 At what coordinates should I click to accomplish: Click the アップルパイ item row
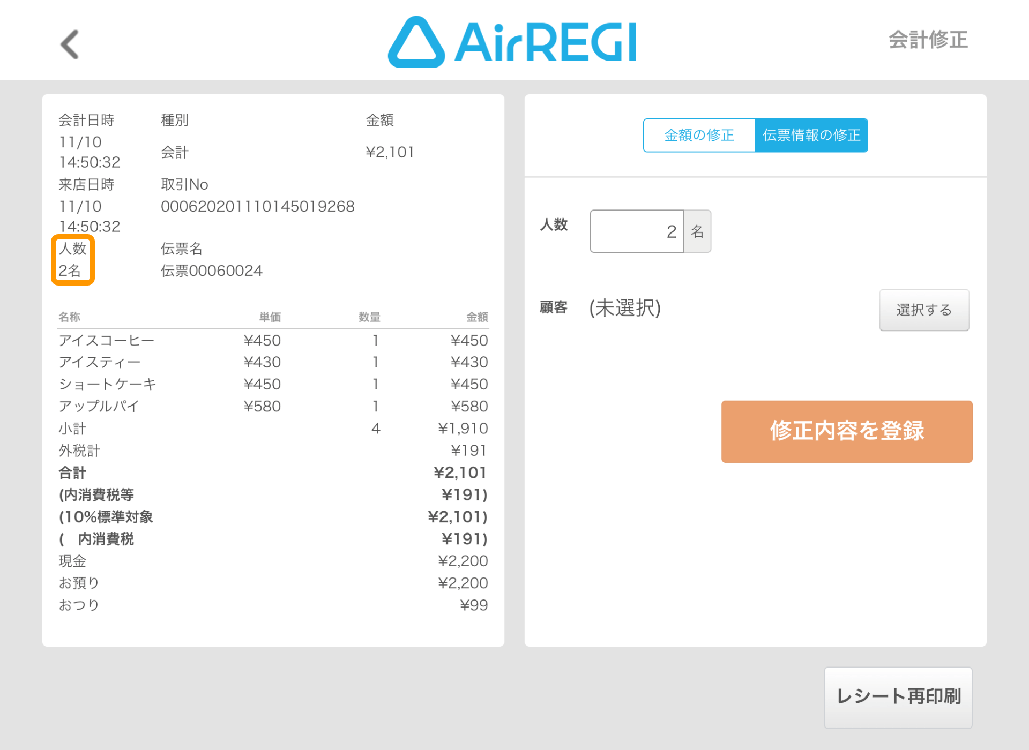pyautogui.click(x=273, y=406)
